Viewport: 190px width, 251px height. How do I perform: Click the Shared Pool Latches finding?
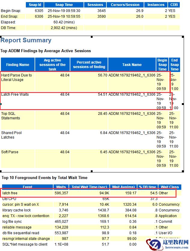click(x=11, y=135)
